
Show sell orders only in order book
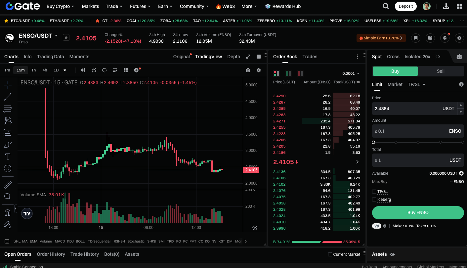[300, 73]
